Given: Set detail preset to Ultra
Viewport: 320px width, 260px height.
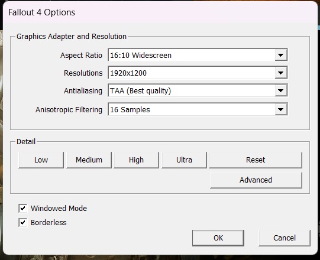Looking at the screenshot, I should [184, 160].
